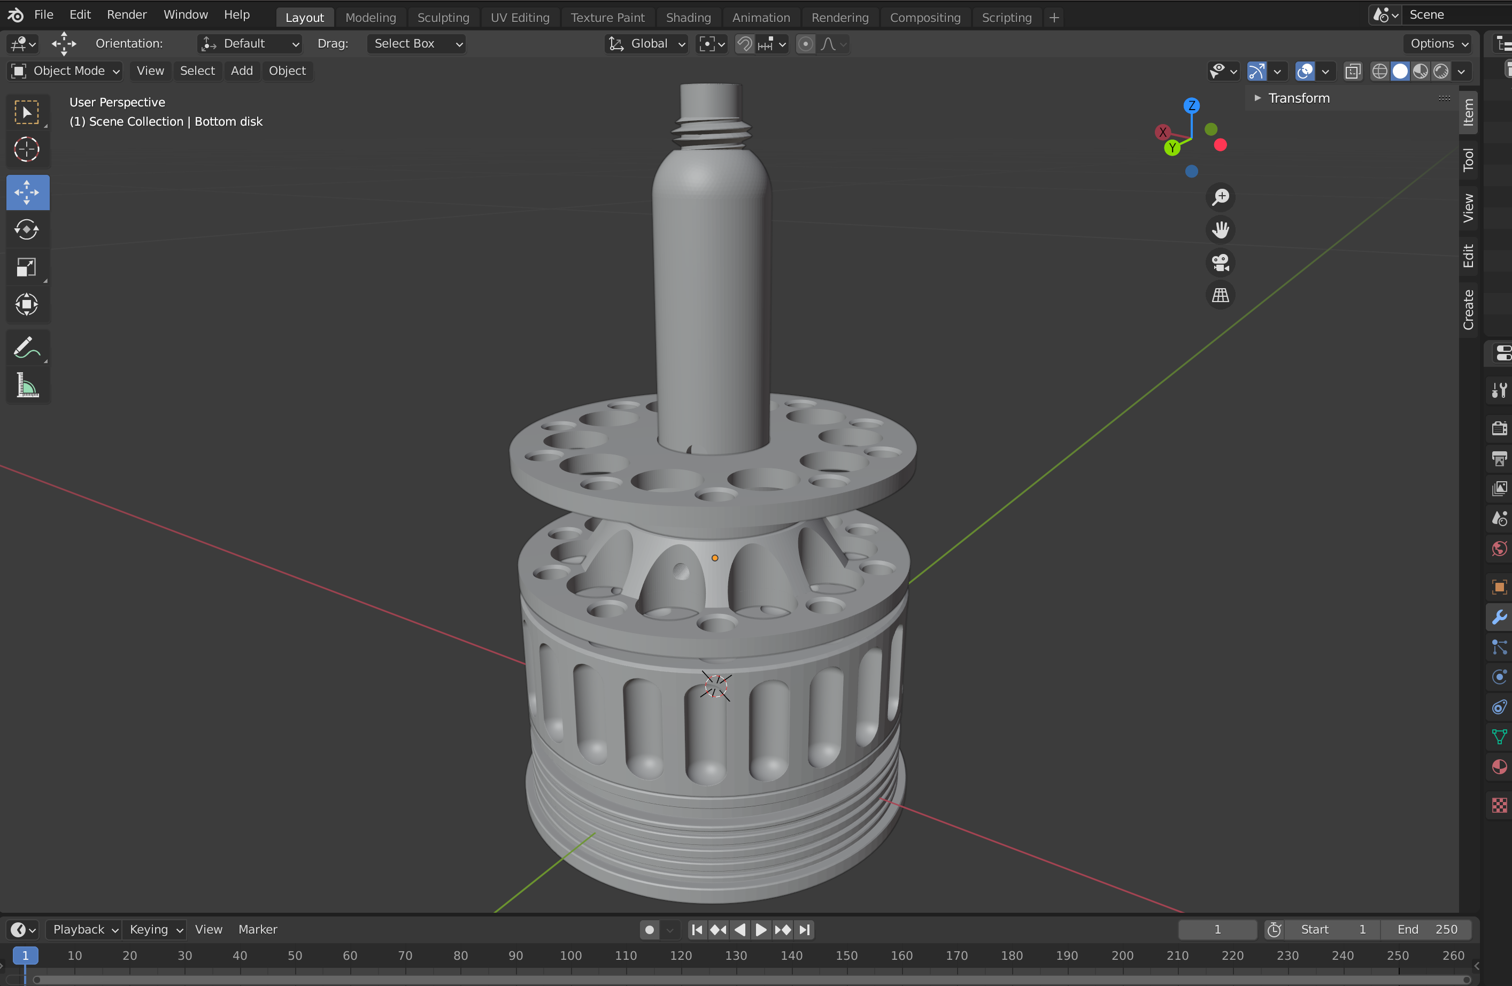Jump to the animation end frame
The height and width of the screenshot is (986, 1512).
(x=805, y=930)
